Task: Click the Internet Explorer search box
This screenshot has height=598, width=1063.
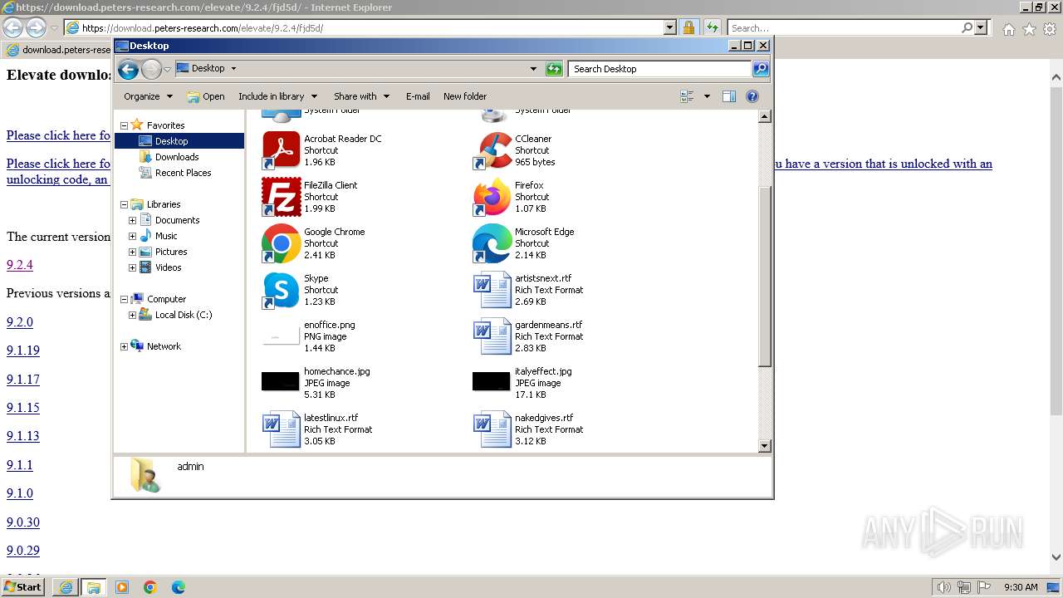Action: pos(844,27)
